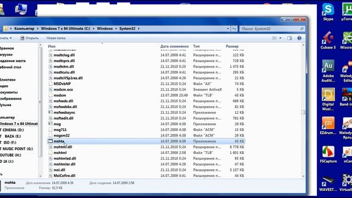Click the file list vertical scrollbar thumb
This screenshot has height=198, width=352.
point(303,112)
